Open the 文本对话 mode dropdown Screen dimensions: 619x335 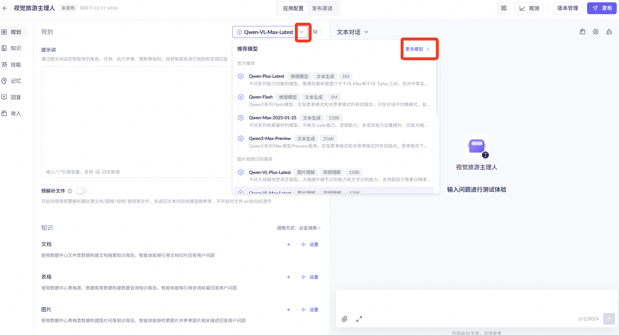click(x=352, y=32)
